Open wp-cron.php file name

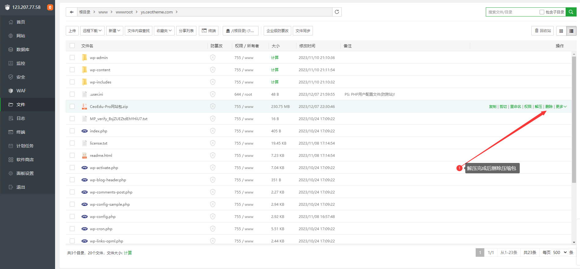[x=101, y=229]
